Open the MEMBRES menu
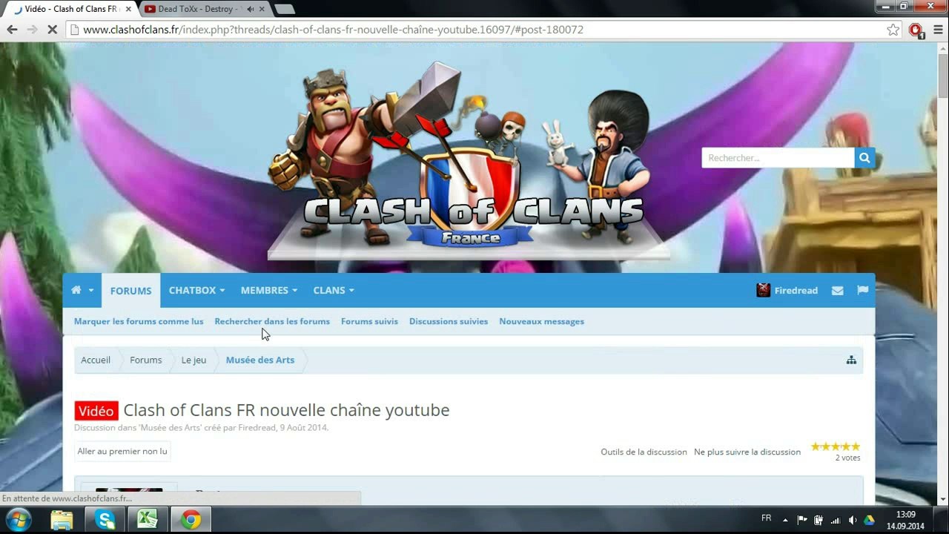Image resolution: width=949 pixels, height=534 pixels. click(x=268, y=290)
